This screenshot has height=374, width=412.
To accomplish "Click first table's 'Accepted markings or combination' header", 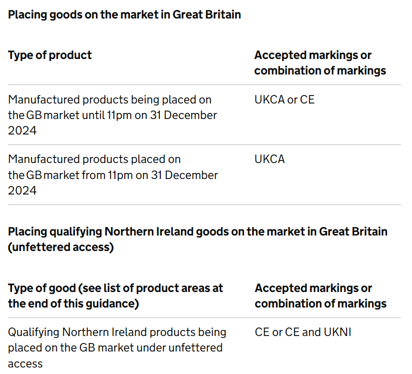I will 320,63.
